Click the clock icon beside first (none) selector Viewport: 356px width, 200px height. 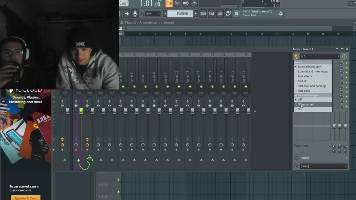click(296, 158)
